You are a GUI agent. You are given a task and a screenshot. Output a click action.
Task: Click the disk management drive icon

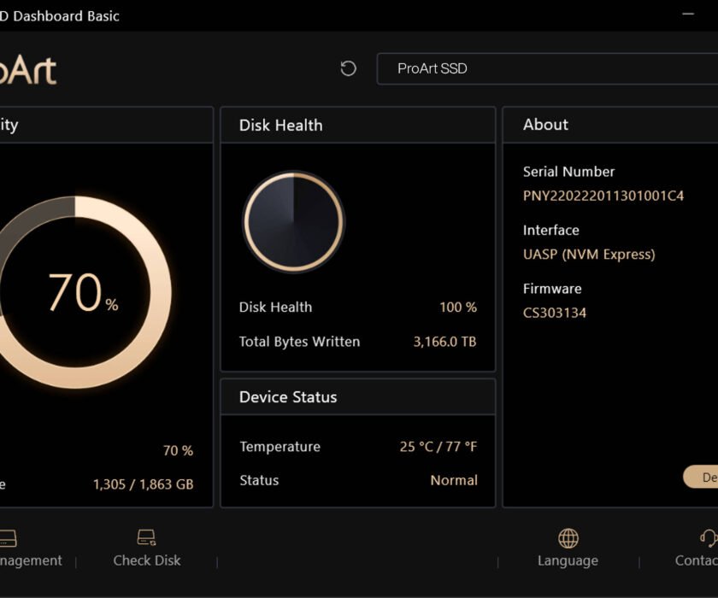[8, 538]
